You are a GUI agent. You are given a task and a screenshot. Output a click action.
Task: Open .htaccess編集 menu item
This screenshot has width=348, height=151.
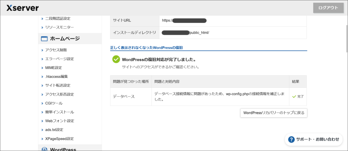pyautogui.click(x=56, y=77)
